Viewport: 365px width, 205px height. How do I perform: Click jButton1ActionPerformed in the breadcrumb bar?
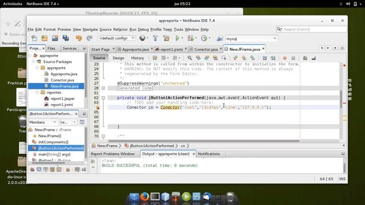(152, 146)
